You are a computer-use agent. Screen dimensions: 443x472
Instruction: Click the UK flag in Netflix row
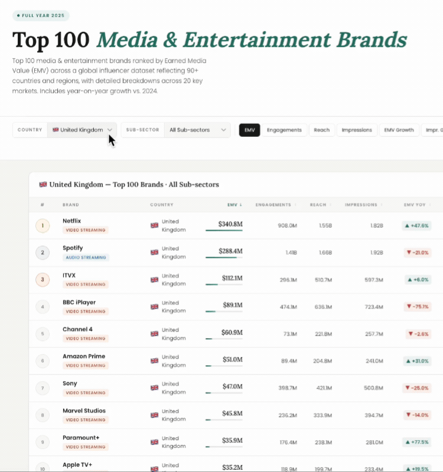[x=154, y=225]
